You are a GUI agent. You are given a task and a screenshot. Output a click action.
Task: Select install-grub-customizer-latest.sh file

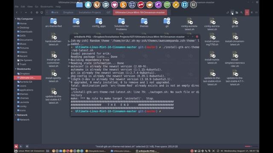tap(53, 59)
